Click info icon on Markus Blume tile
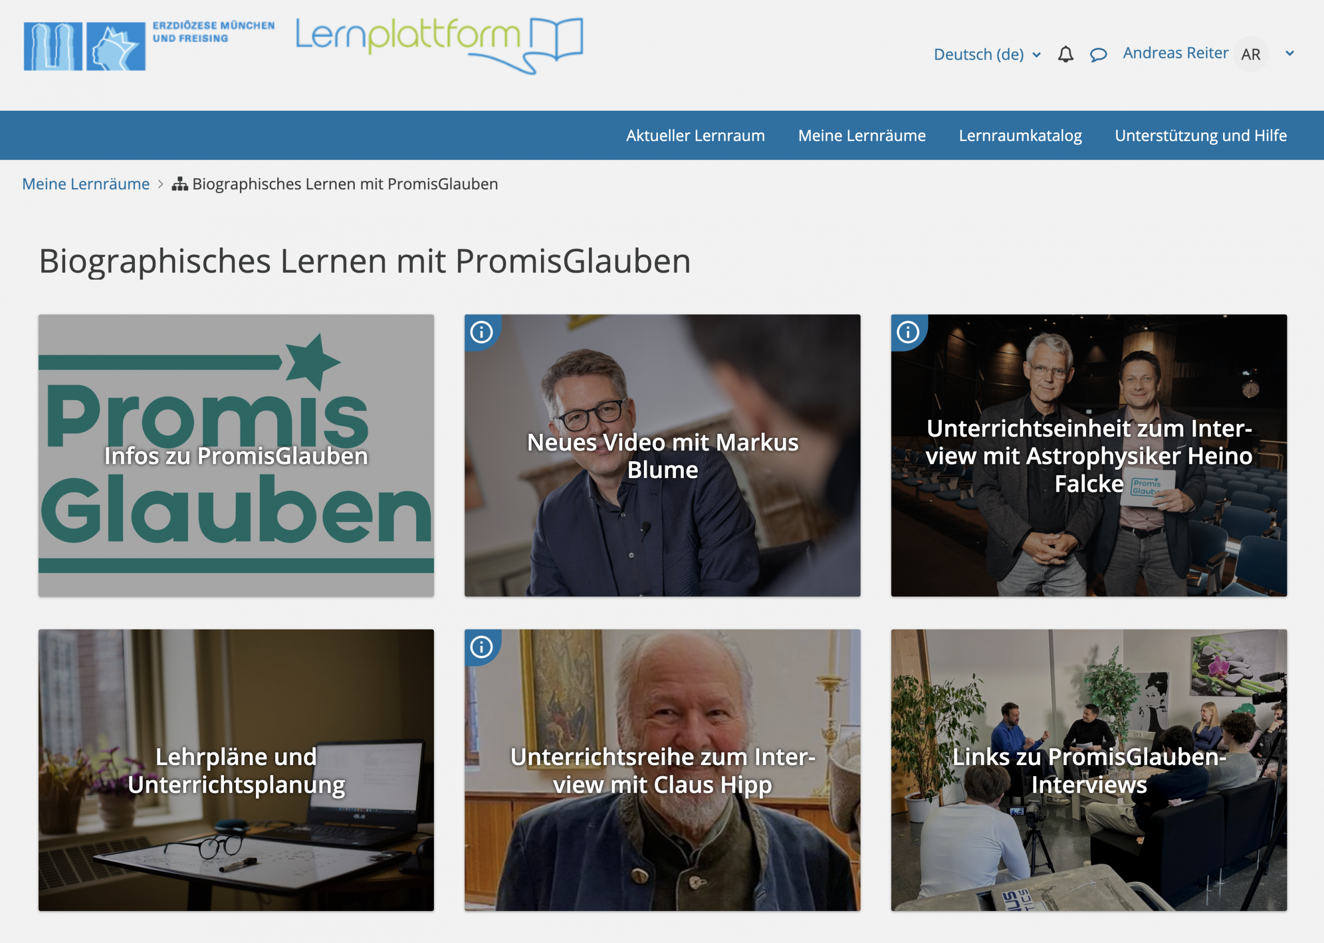This screenshot has width=1324, height=943. coord(482,332)
